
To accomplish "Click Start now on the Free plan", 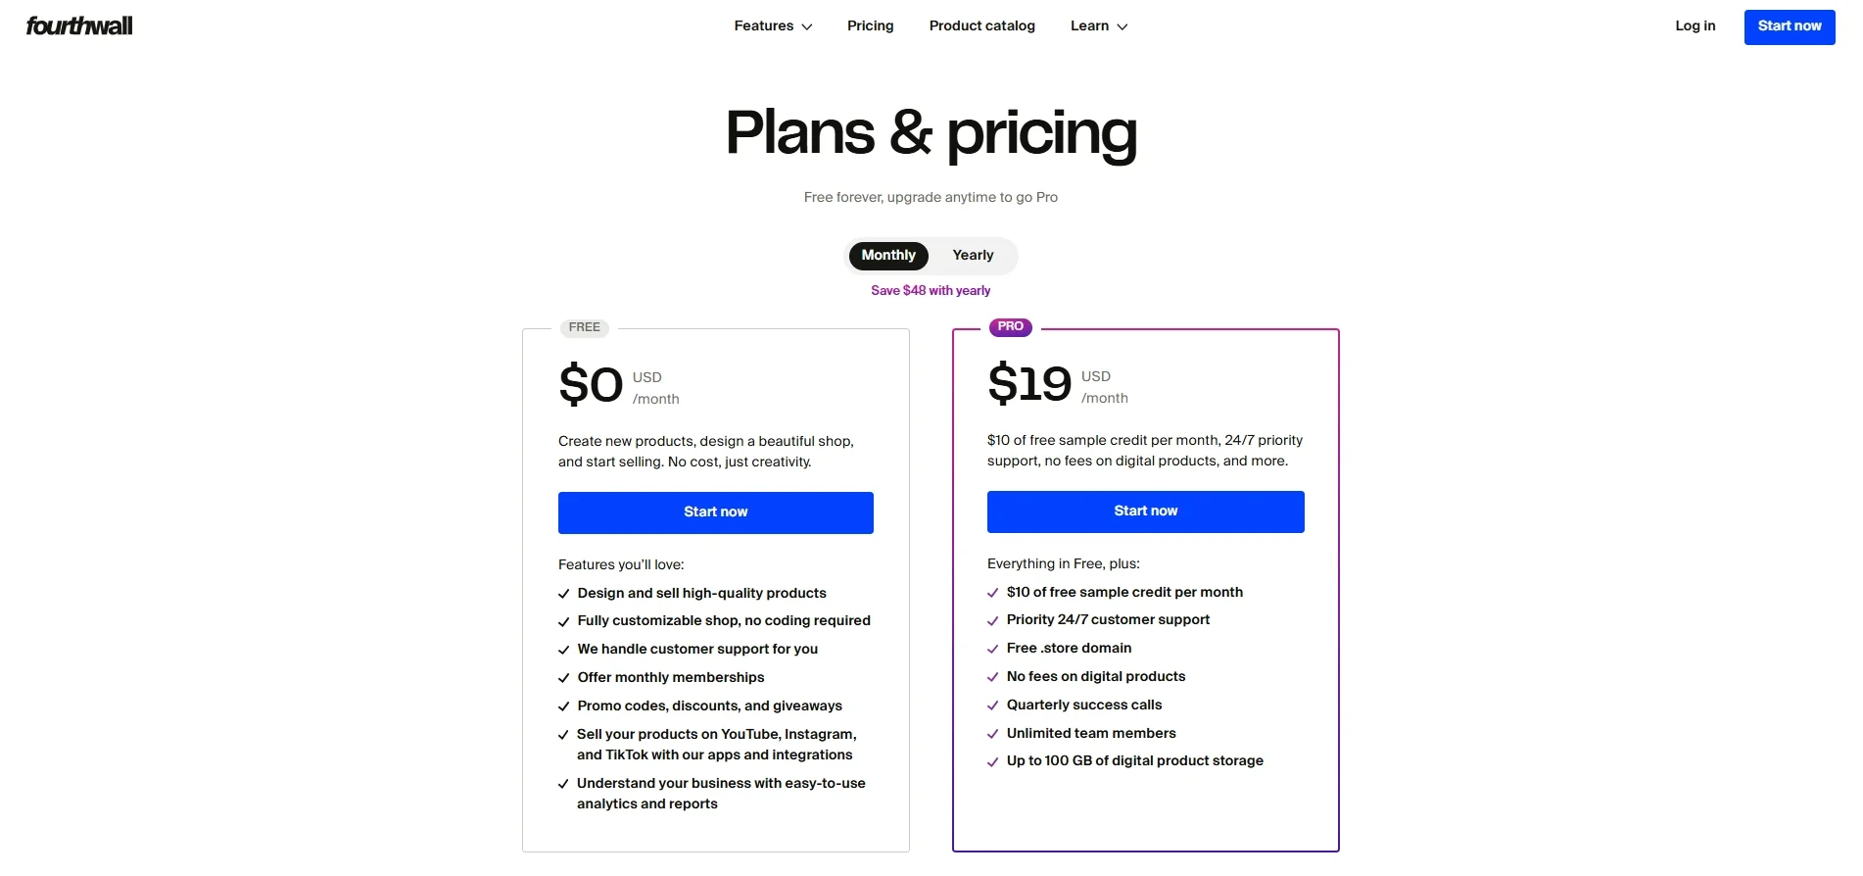I will [715, 511].
